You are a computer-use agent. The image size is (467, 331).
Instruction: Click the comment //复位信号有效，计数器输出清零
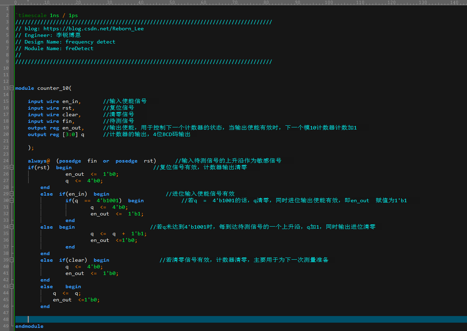click(x=200, y=167)
